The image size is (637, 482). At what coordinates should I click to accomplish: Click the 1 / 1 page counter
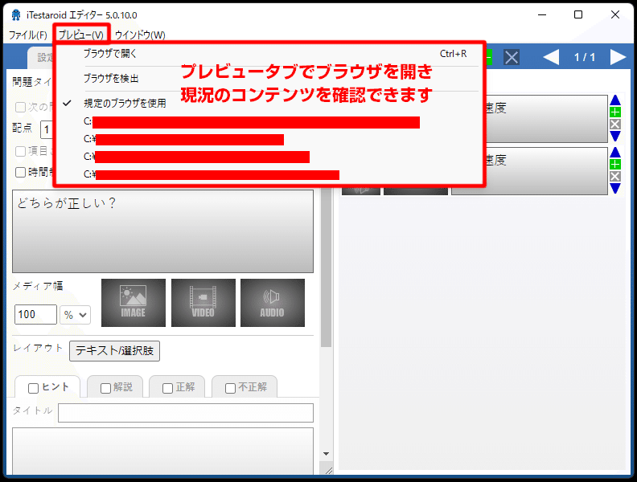[585, 57]
